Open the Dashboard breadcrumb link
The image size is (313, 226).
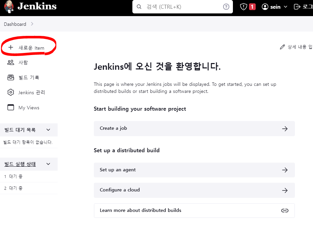15,24
